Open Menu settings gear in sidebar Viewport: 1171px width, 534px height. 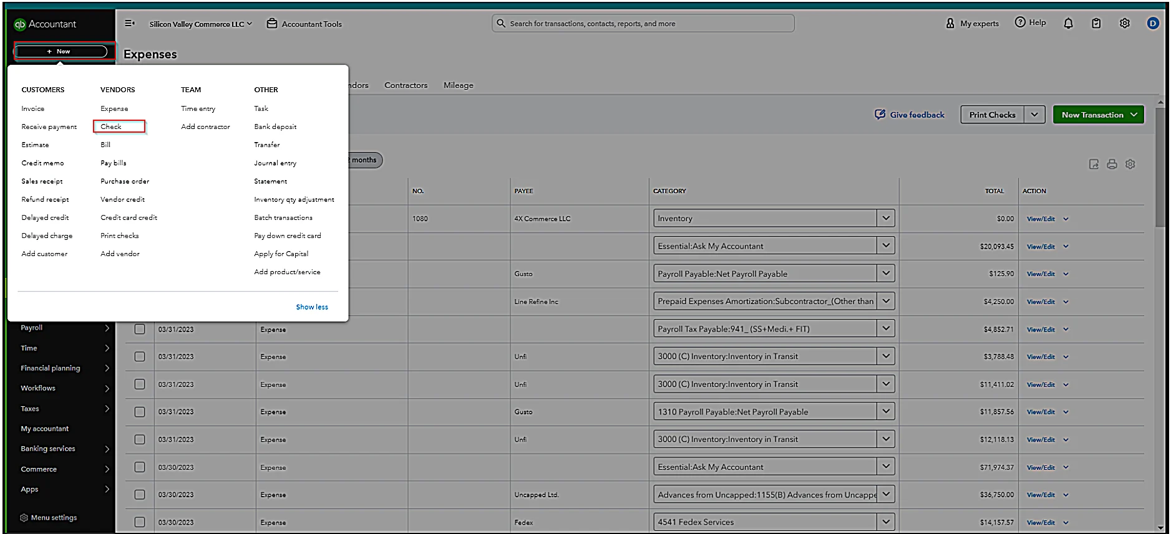24,518
